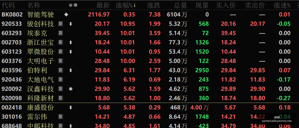This screenshot has height=128, width=299.
Task: Open stock 汉鑫科技 by its name
Action: pos(40,89)
